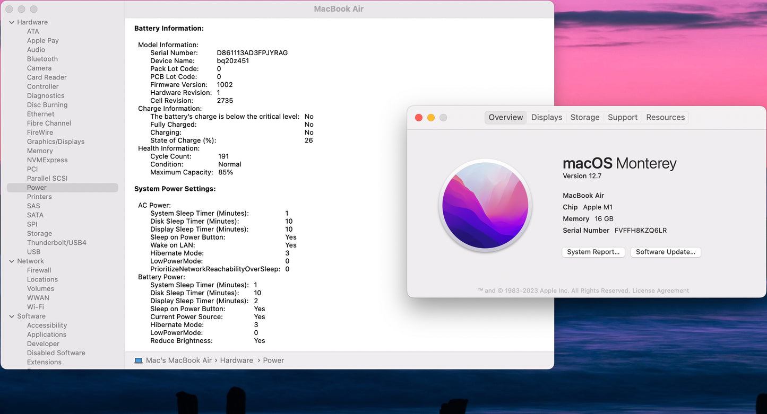Screen dimensions: 767x414
Task: Click the macOS Monterey logo image
Action: click(x=486, y=205)
